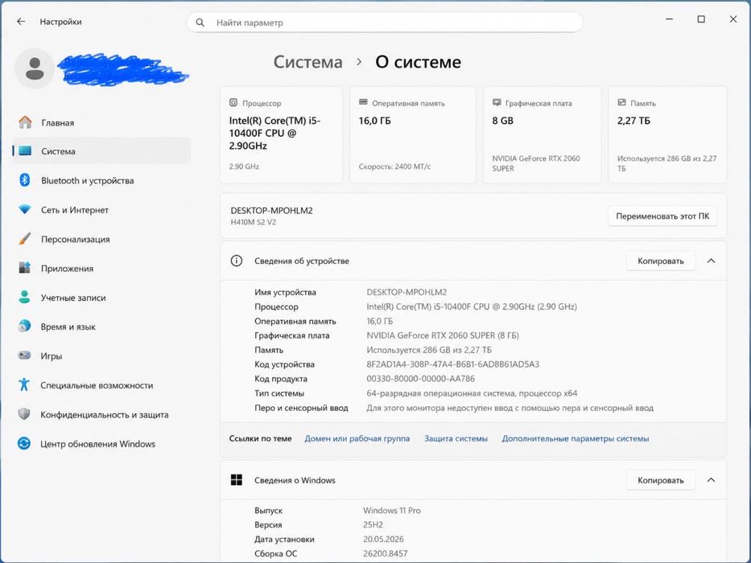The image size is (751, 563).
Task: Go to Сеть и Интернет settings
Action: coord(101,210)
